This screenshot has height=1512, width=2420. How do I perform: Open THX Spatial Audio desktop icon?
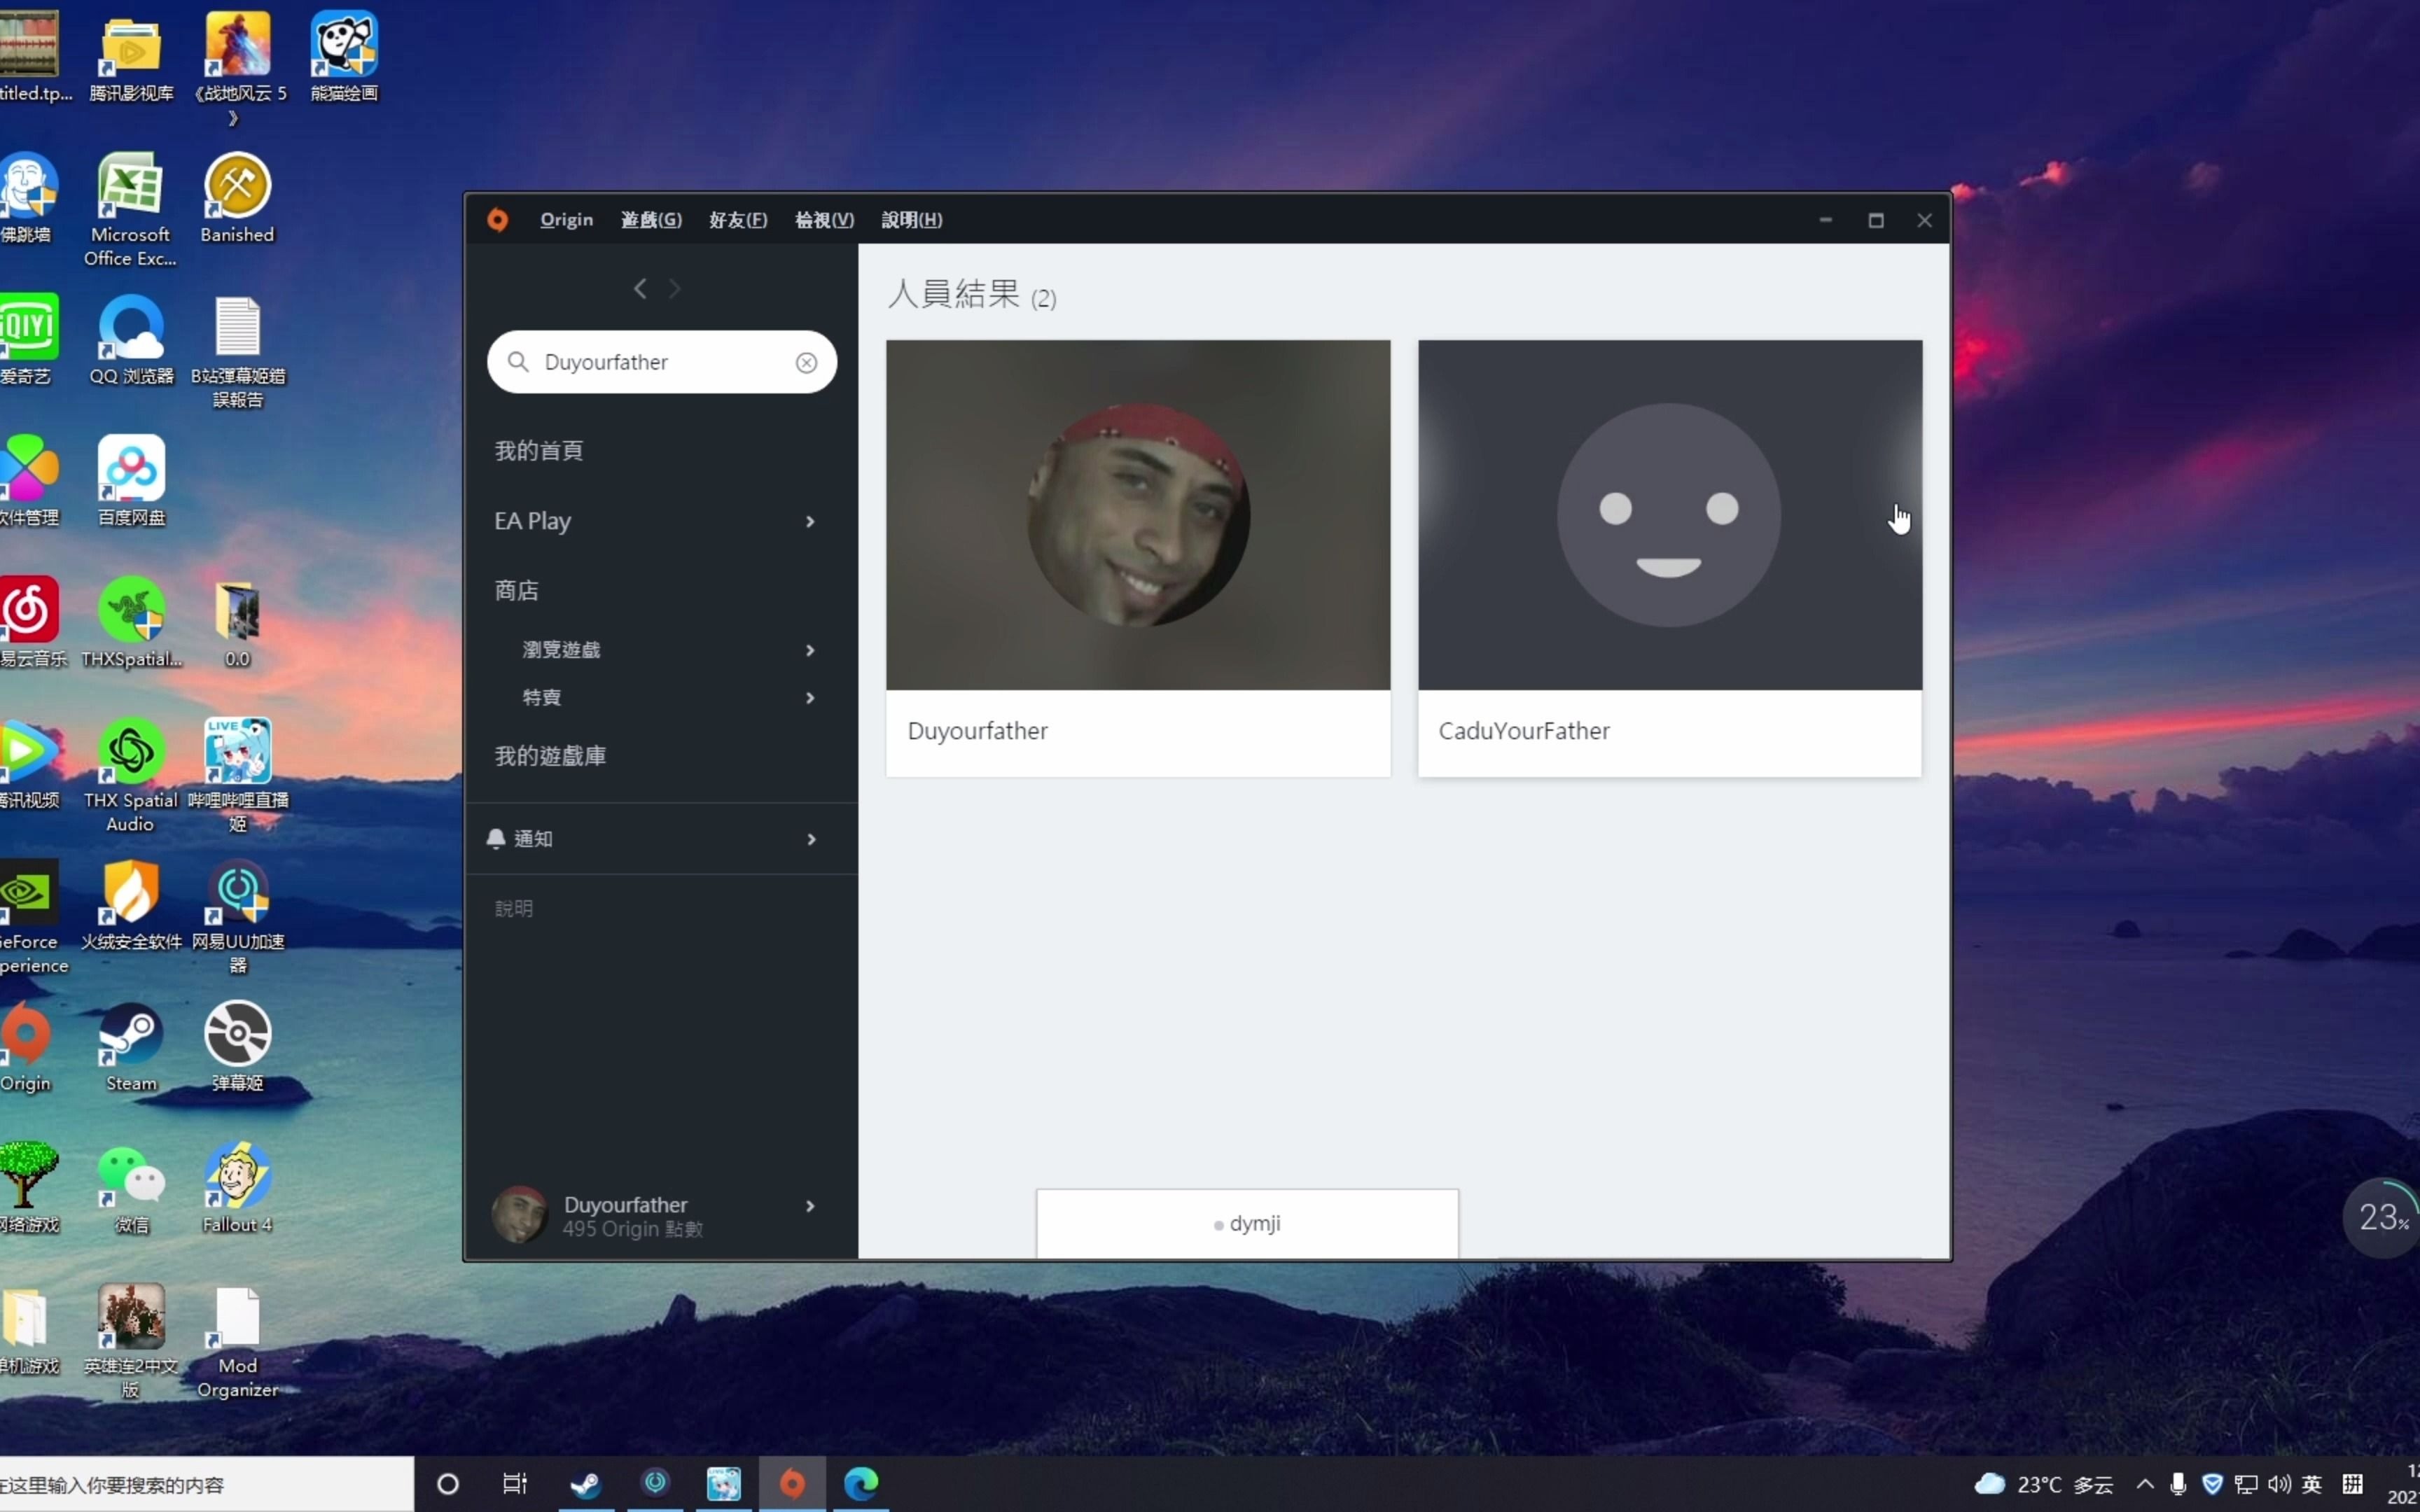tap(130, 775)
